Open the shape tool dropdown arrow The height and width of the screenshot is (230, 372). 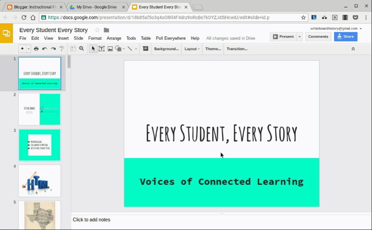124,49
